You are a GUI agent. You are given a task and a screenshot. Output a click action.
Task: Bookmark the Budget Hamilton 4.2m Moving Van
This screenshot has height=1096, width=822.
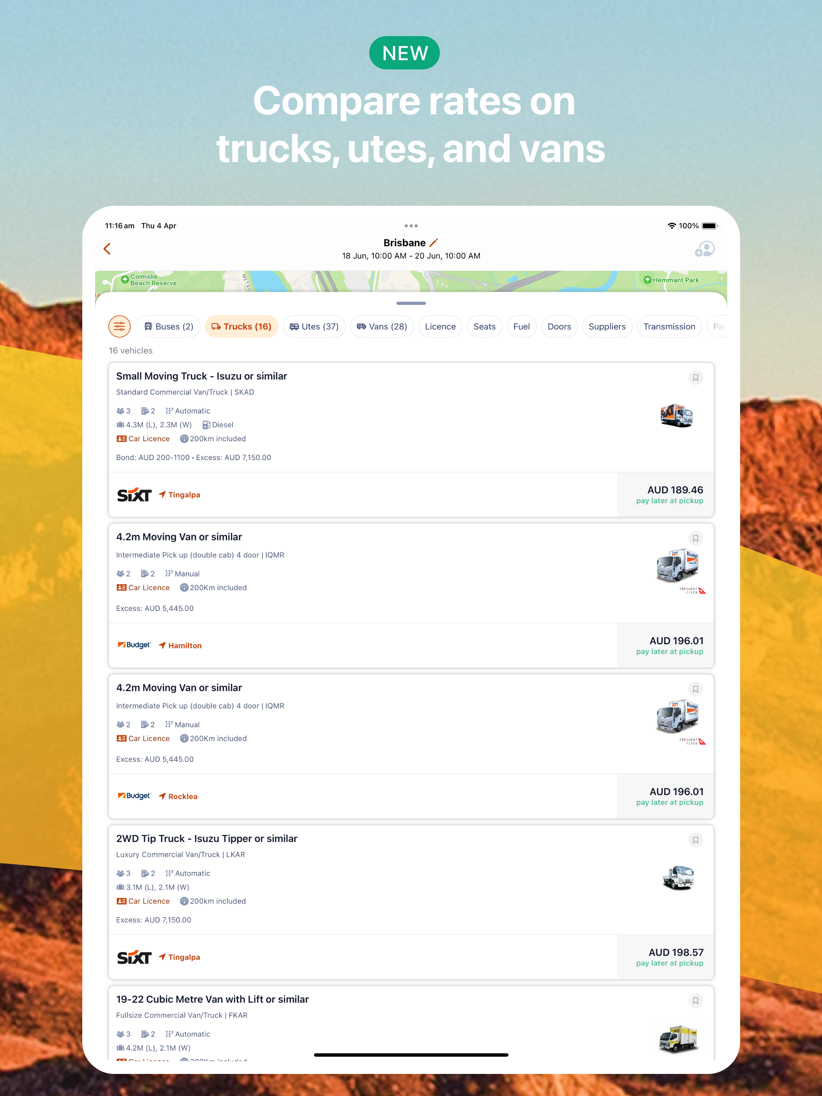click(696, 538)
